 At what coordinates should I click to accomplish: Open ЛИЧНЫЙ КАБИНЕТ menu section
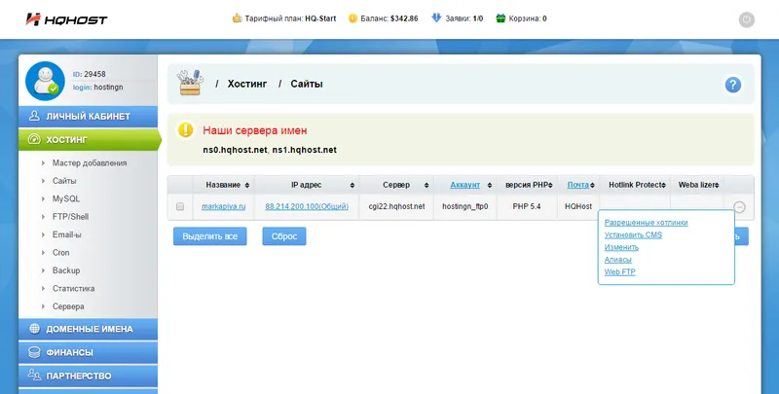pyautogui.click(x=88, y=116)
